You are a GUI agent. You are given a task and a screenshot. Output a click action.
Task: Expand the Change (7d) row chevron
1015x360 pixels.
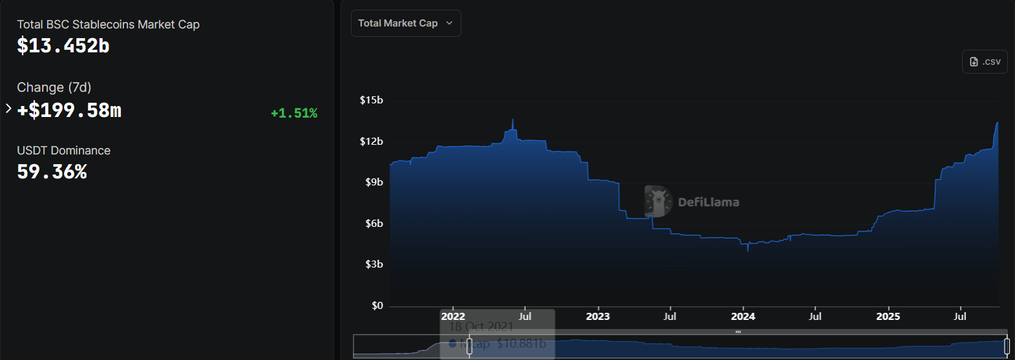8,109
